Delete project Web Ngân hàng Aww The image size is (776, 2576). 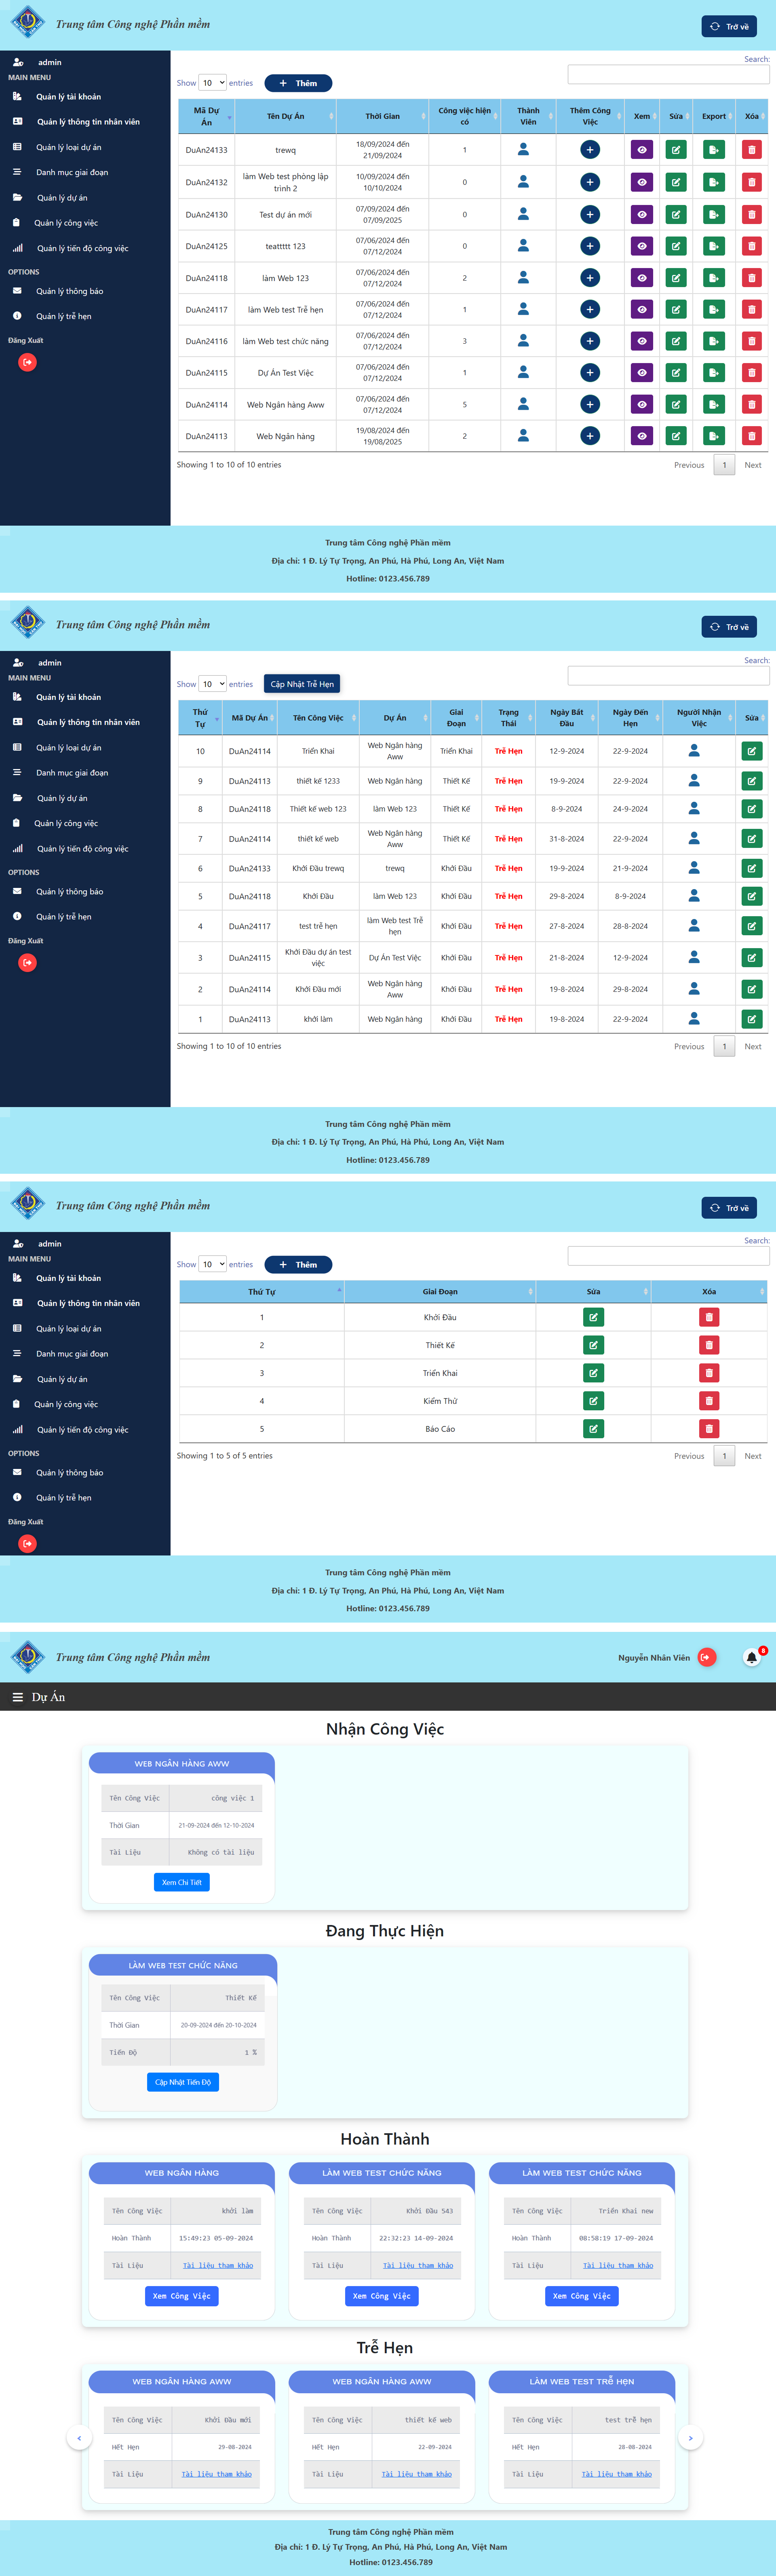tap(752, 405)
